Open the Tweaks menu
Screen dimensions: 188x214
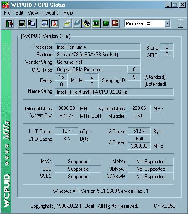point(50,13)
